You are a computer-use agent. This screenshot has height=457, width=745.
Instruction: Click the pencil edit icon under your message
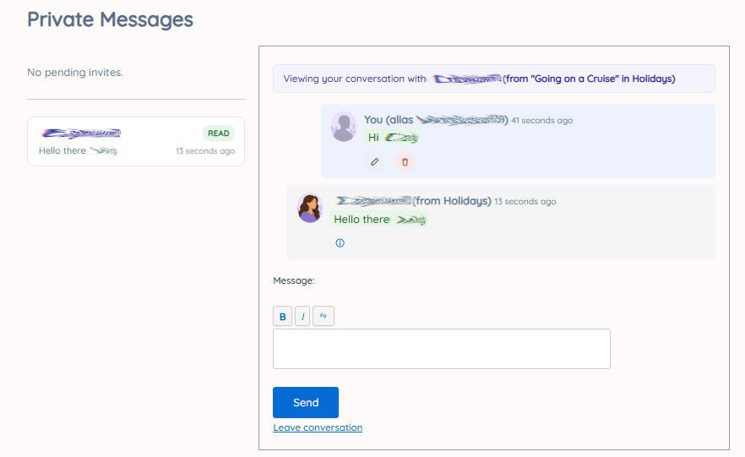[x=374, y=162]
